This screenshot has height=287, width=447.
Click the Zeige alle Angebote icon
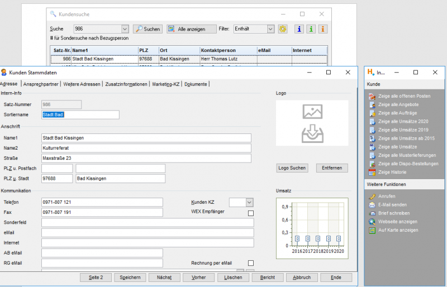coord(372,104)
